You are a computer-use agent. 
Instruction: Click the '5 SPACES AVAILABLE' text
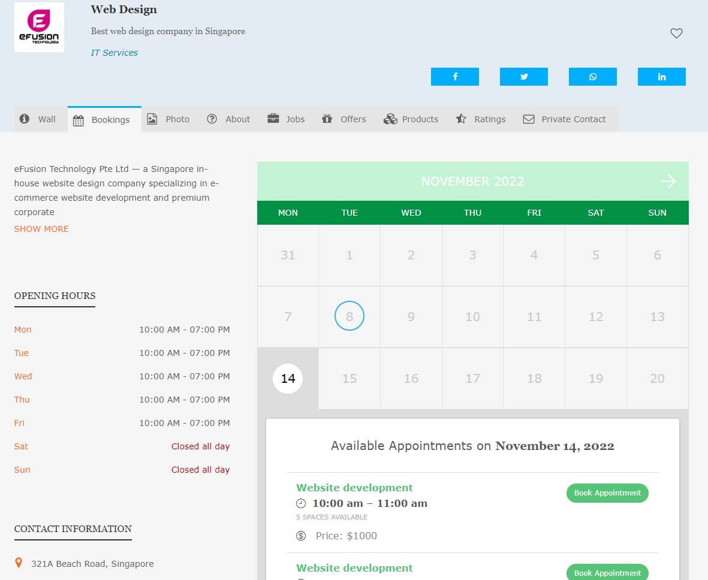[x=332, y=517]
